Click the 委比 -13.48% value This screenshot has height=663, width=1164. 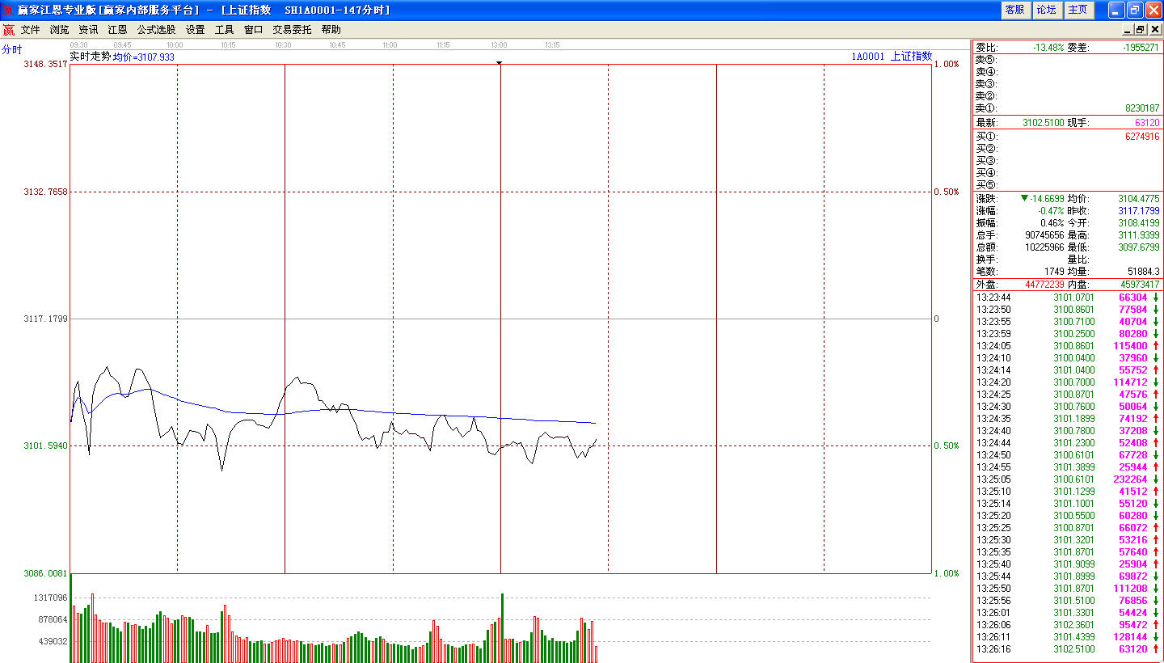[1048, 47]
